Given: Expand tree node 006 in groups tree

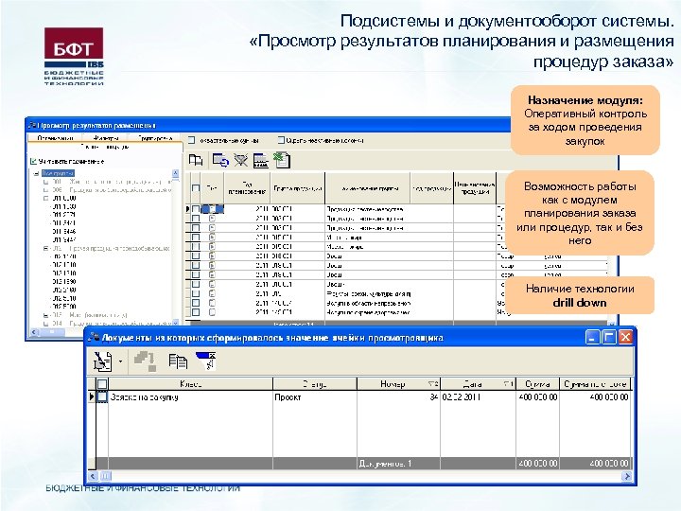Looking at the screenshot, I should coord(45,190).
